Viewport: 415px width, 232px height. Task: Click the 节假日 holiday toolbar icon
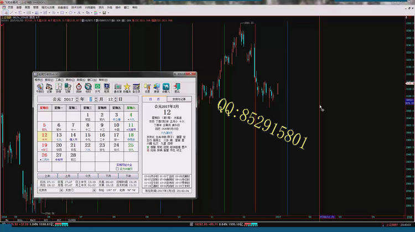[x=40, y=87]
